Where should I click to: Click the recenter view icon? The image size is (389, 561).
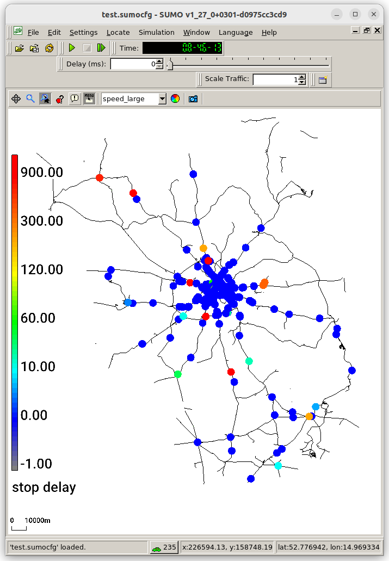click(x=16, y=98)
